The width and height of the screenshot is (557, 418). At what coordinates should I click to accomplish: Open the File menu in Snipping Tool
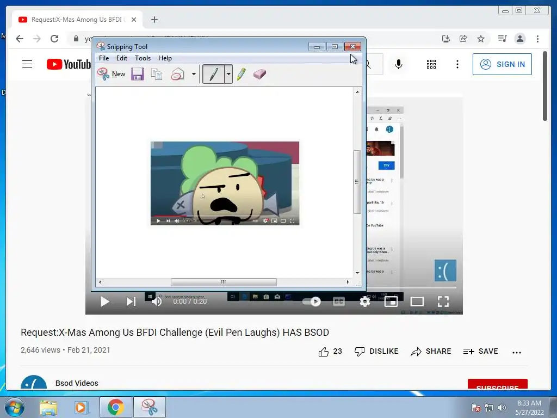tap(104, 58)
